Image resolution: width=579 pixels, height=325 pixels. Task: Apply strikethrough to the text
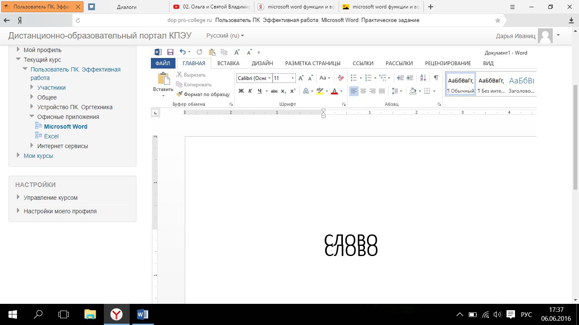point(274,91)
